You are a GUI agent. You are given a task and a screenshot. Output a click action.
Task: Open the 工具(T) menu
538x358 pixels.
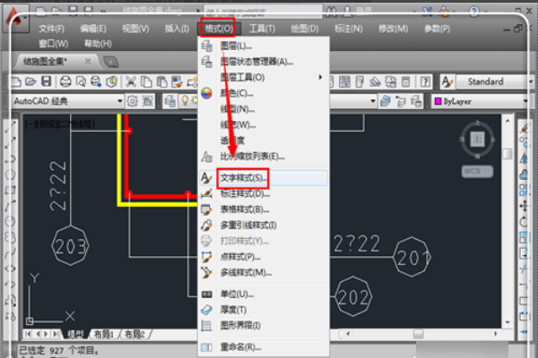[262, 29]
